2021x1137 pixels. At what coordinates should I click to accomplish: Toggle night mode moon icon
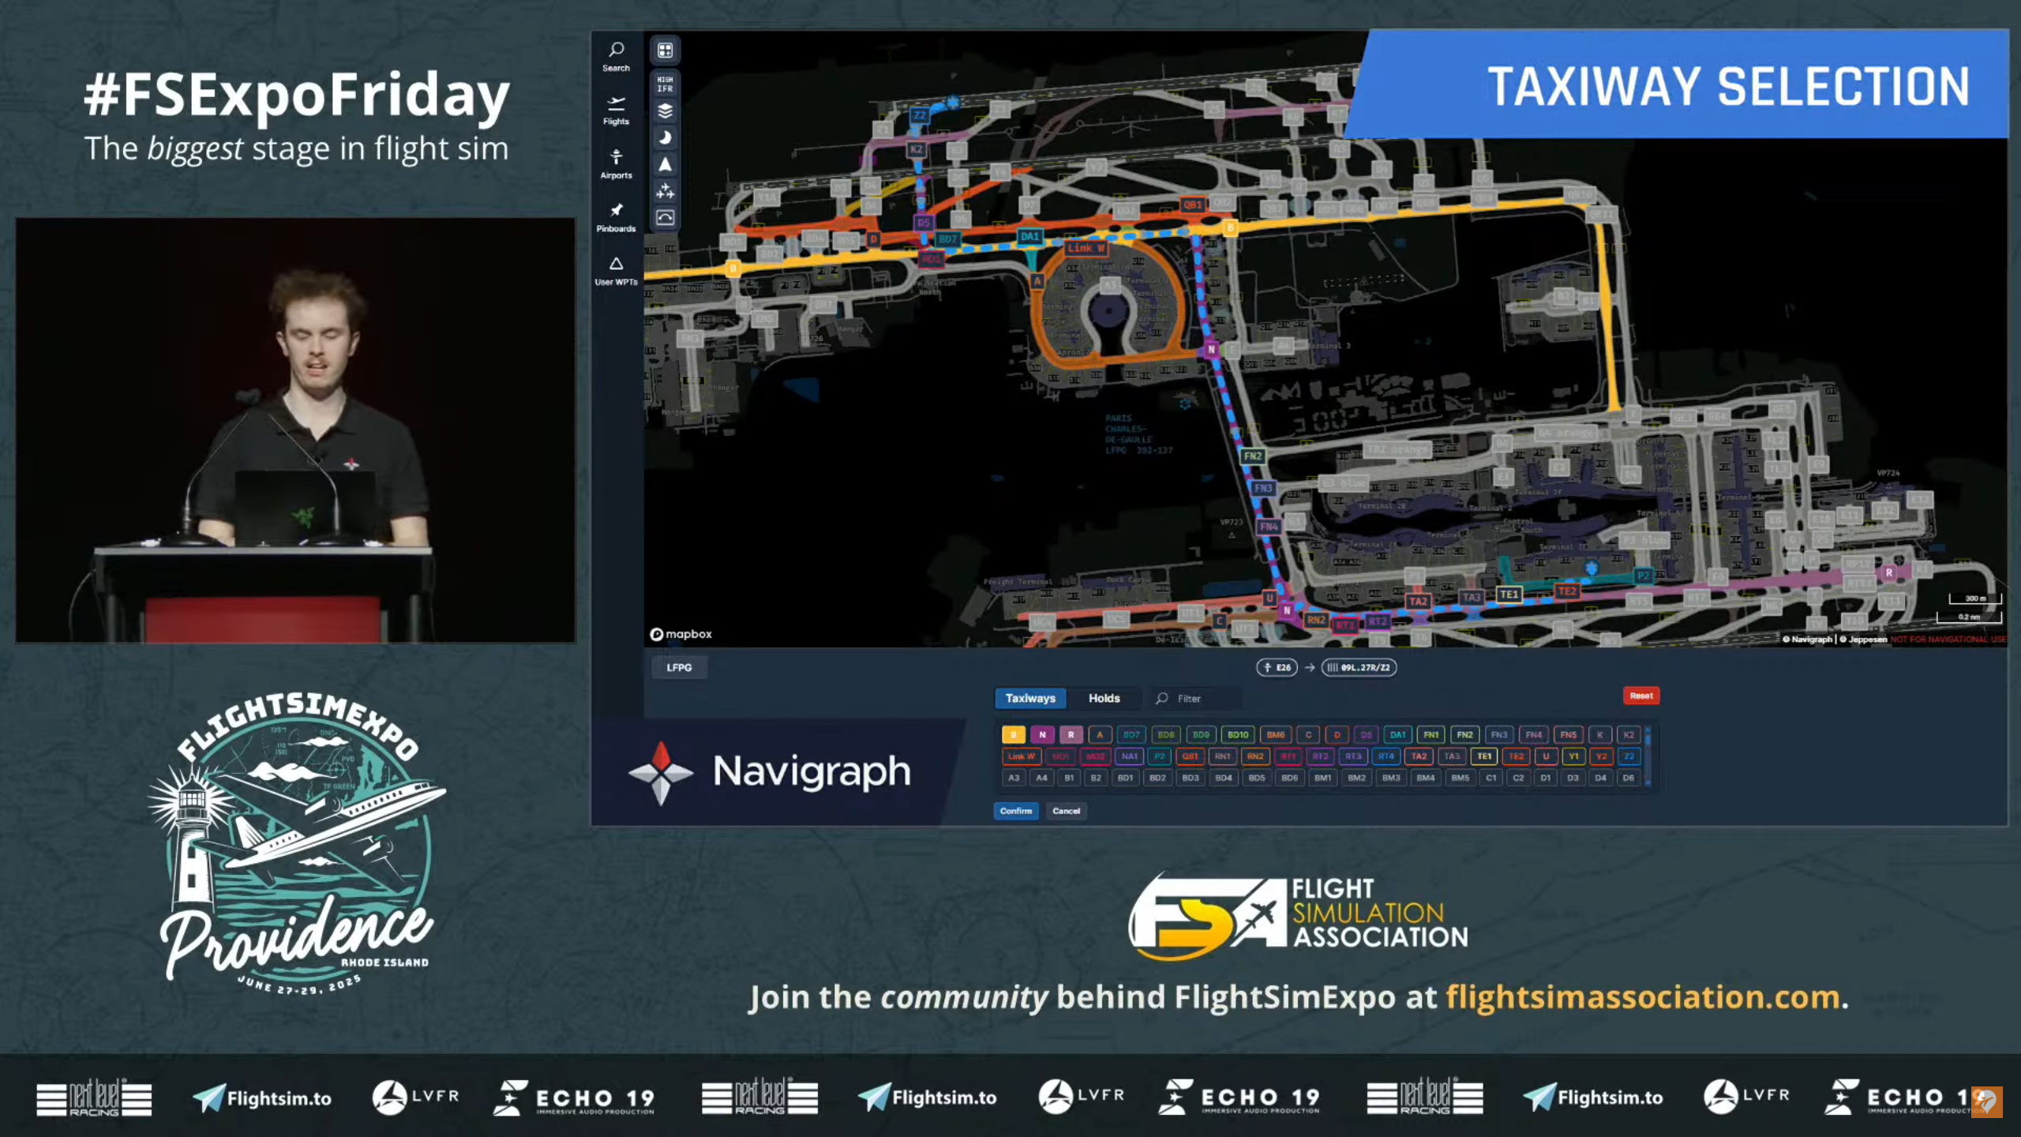coord(665,138)
